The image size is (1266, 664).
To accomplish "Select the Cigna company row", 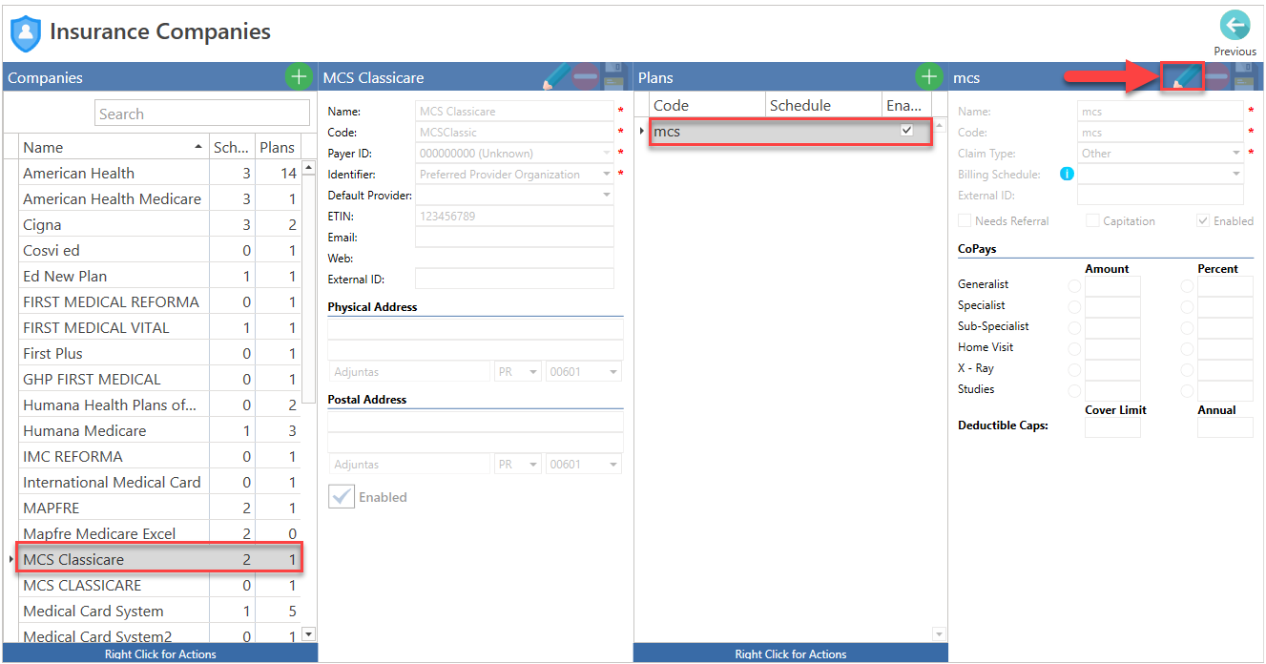I will click(x=159, y=224).
